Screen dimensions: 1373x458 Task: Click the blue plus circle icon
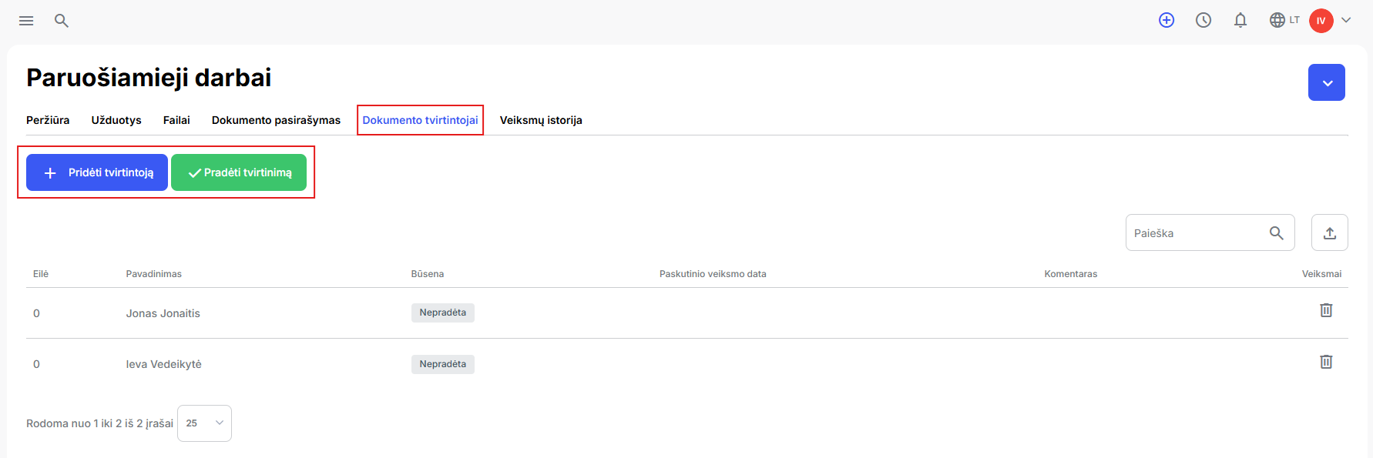1167,21
